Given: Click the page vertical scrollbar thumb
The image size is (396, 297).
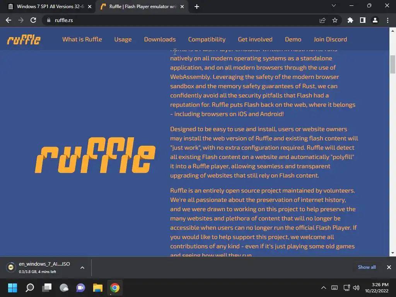Looking at the screenshot, I should point(393,65).
